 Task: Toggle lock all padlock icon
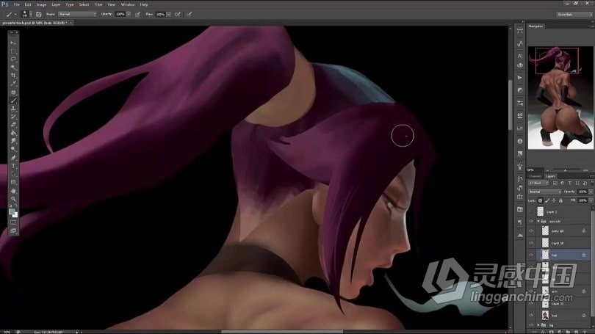[x=561, y=200]
